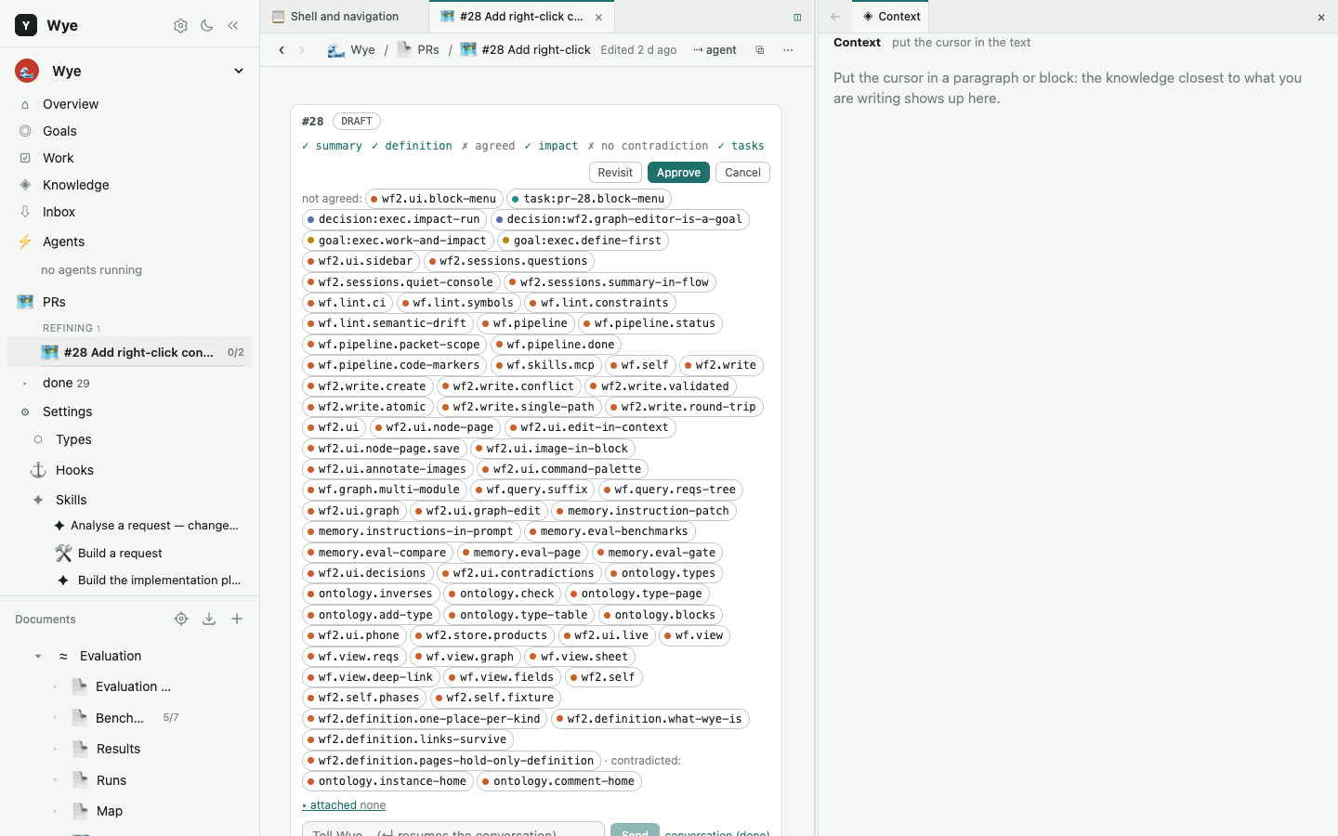Click the back arrow in the Context panel

(835, 17)
